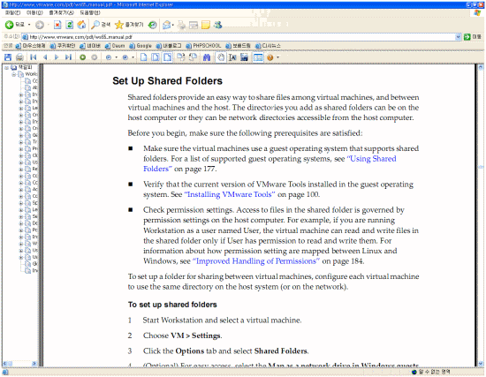The image size is (486, 377).
Task: Go to the next PDF page
Action: (57, 57)
